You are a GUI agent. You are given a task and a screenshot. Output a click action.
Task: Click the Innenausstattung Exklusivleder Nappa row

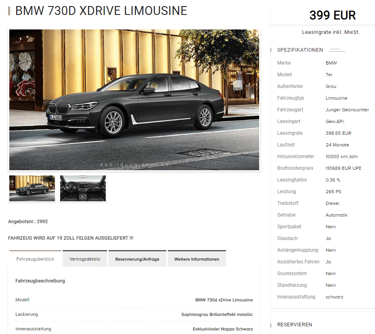(134, 329)
